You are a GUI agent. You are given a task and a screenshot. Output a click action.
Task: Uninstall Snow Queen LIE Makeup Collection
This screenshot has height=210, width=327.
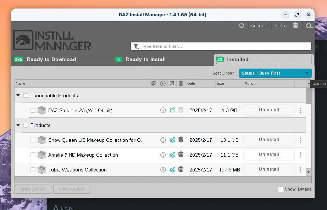pyautogui.click(x=269, y=140)
